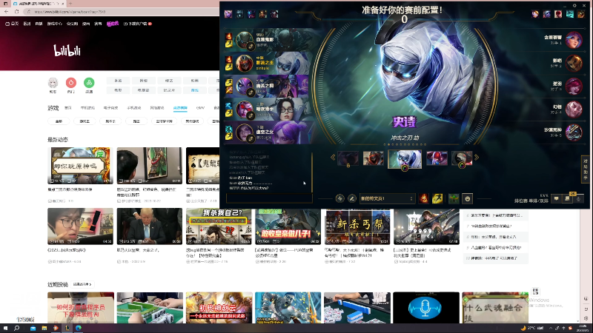Show next skins with right chevron
Image resolution: width=593 pixels, height=333 pixels.
(x=477, y=157)
